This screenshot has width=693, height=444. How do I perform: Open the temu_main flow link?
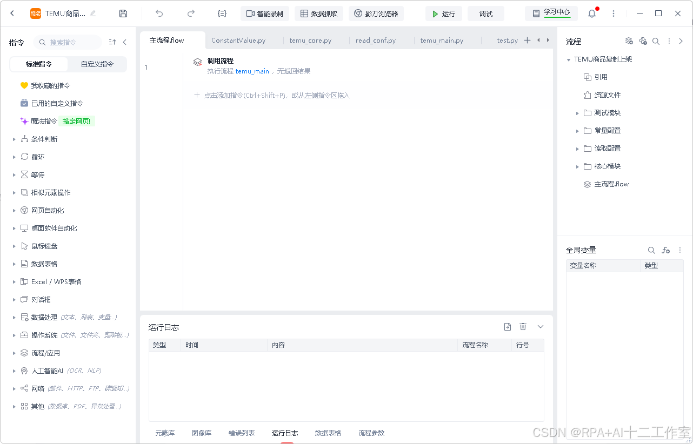pyautogui.click(x=252, y=71)
